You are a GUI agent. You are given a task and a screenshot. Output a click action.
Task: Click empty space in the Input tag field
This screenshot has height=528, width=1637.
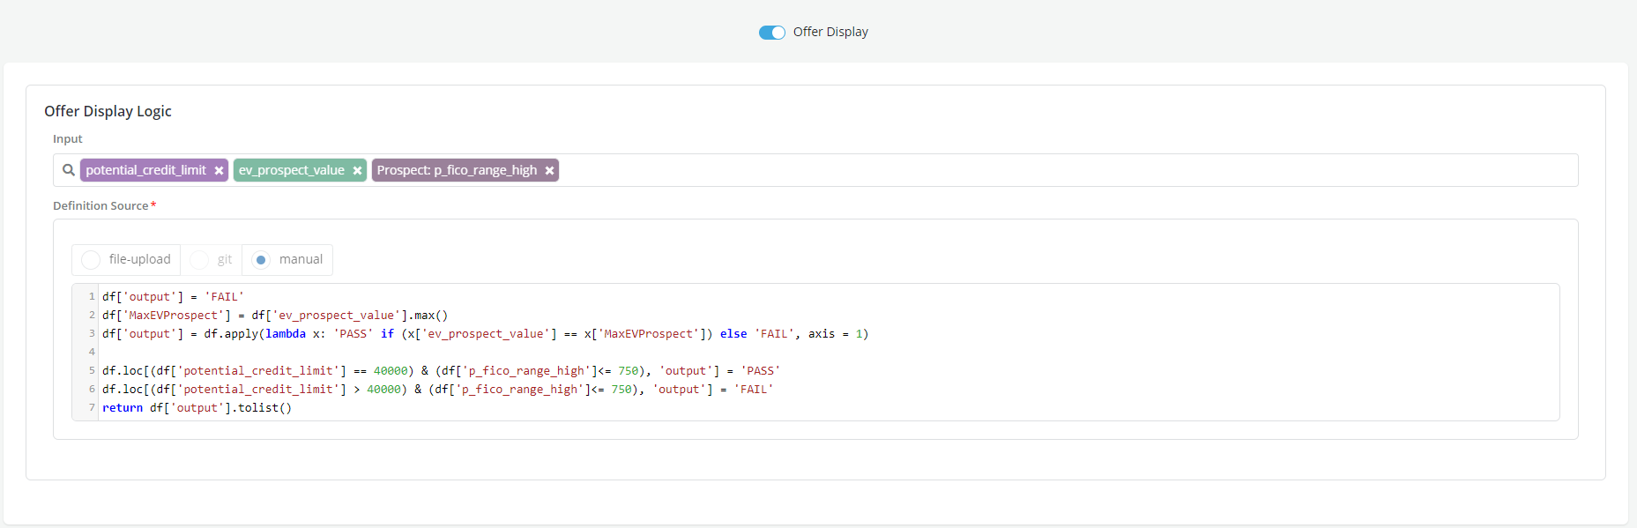point(1058,170)
